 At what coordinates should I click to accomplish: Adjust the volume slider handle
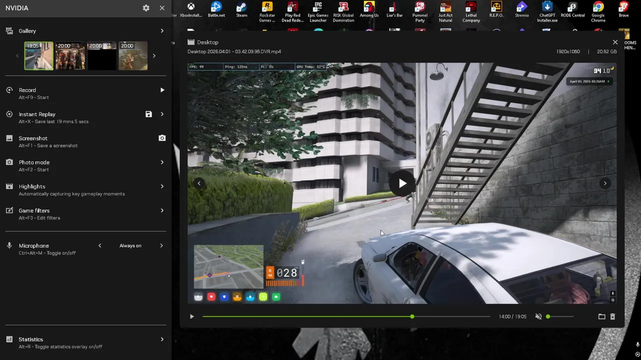pyautogui.click(x=548, y=316)
